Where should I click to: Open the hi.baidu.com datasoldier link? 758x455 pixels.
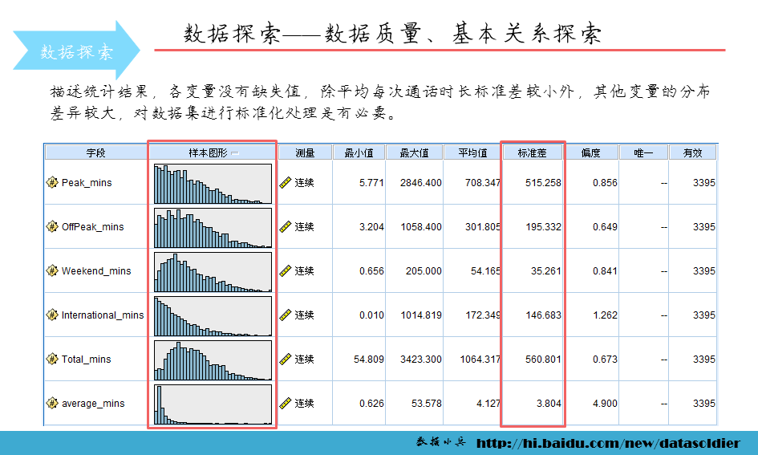(x=608, y=443)
